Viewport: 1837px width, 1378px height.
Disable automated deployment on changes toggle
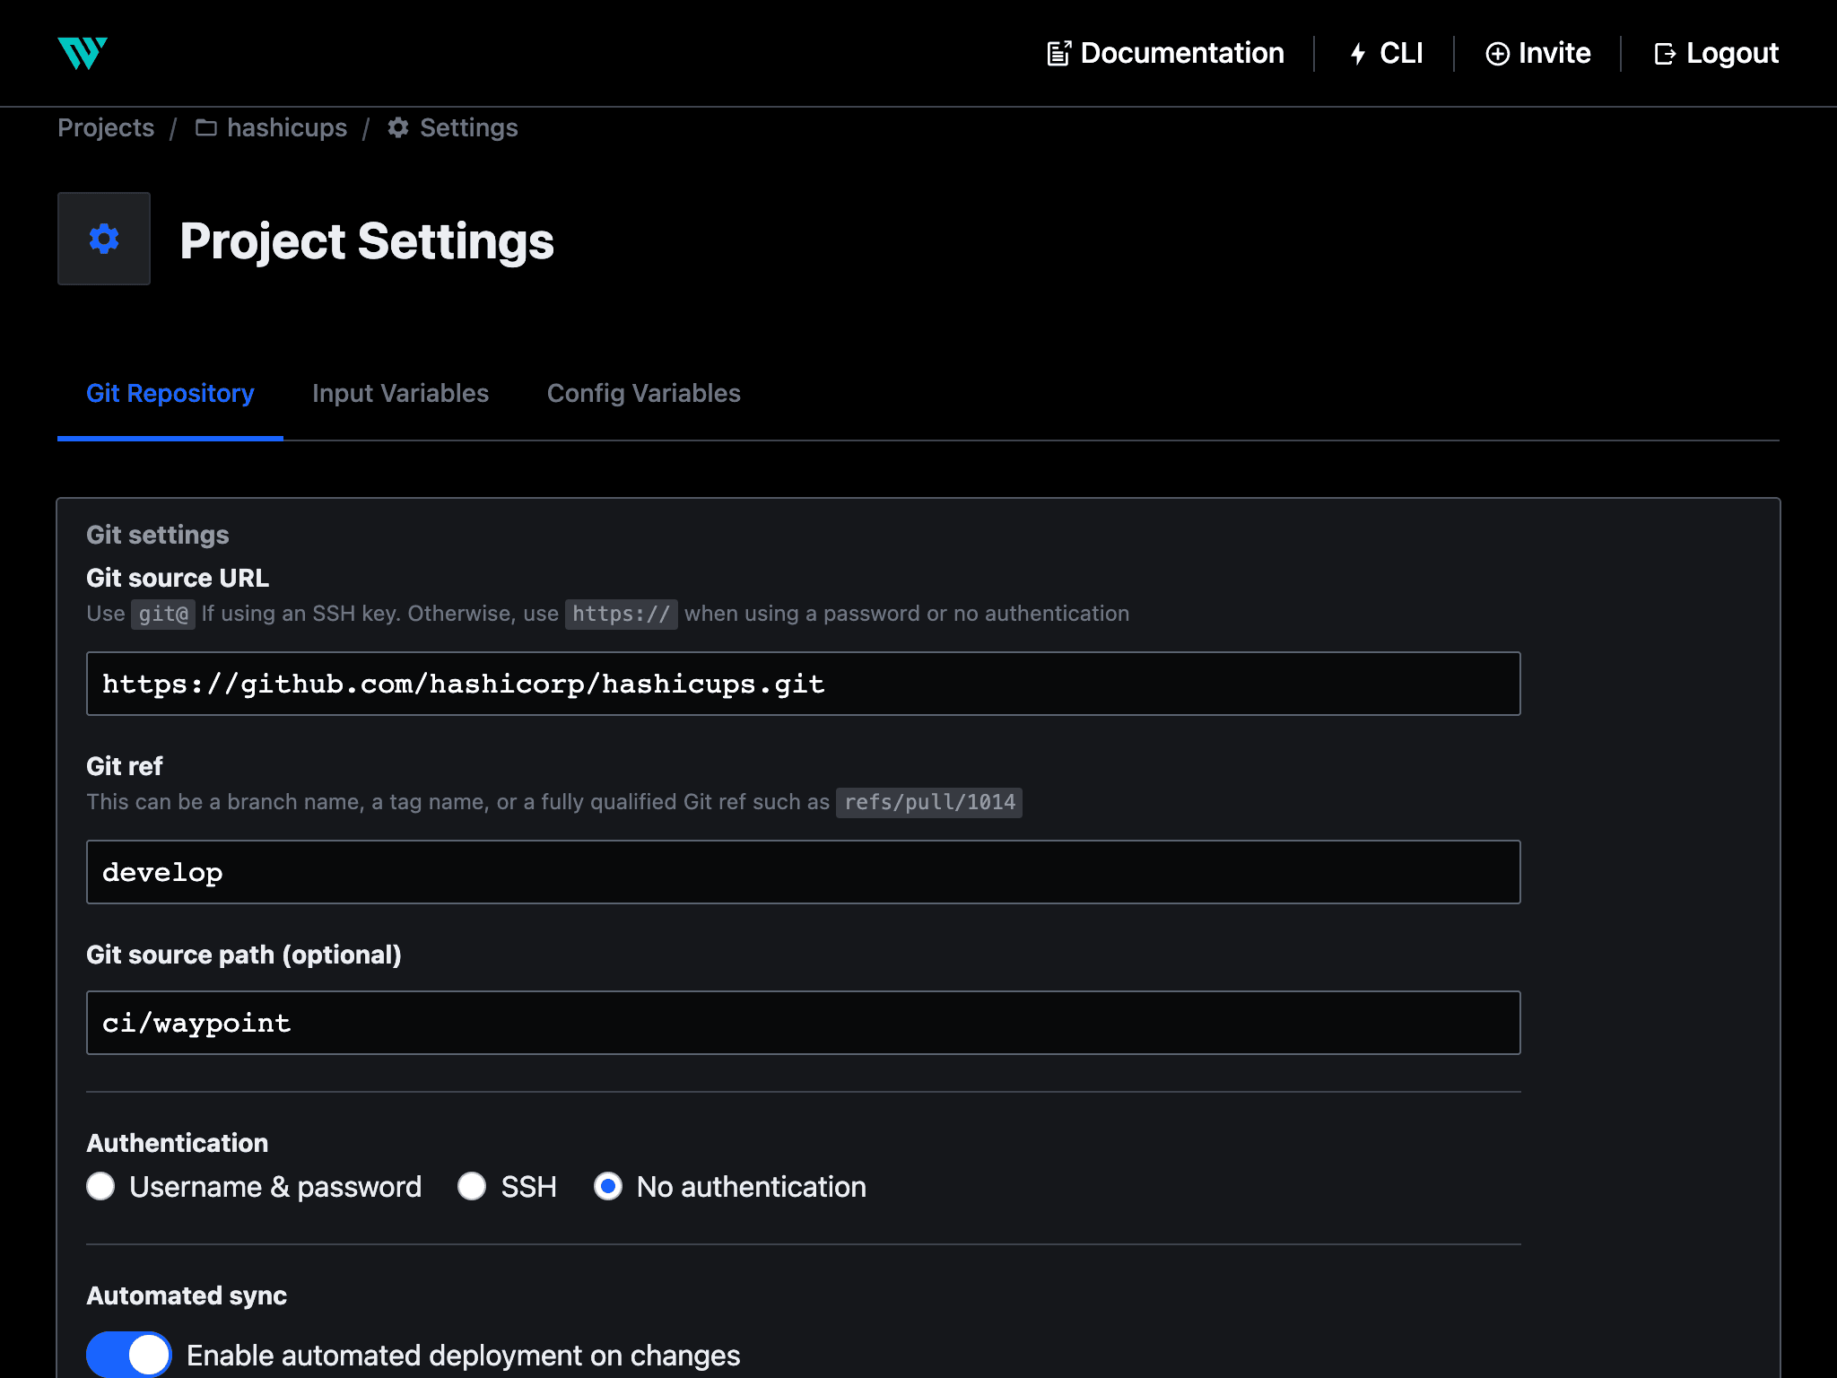pos(129,1354)
